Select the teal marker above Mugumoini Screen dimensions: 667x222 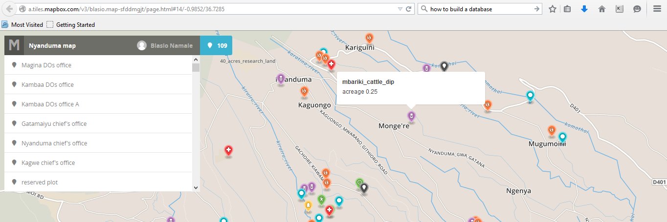[x=562, y=138]
